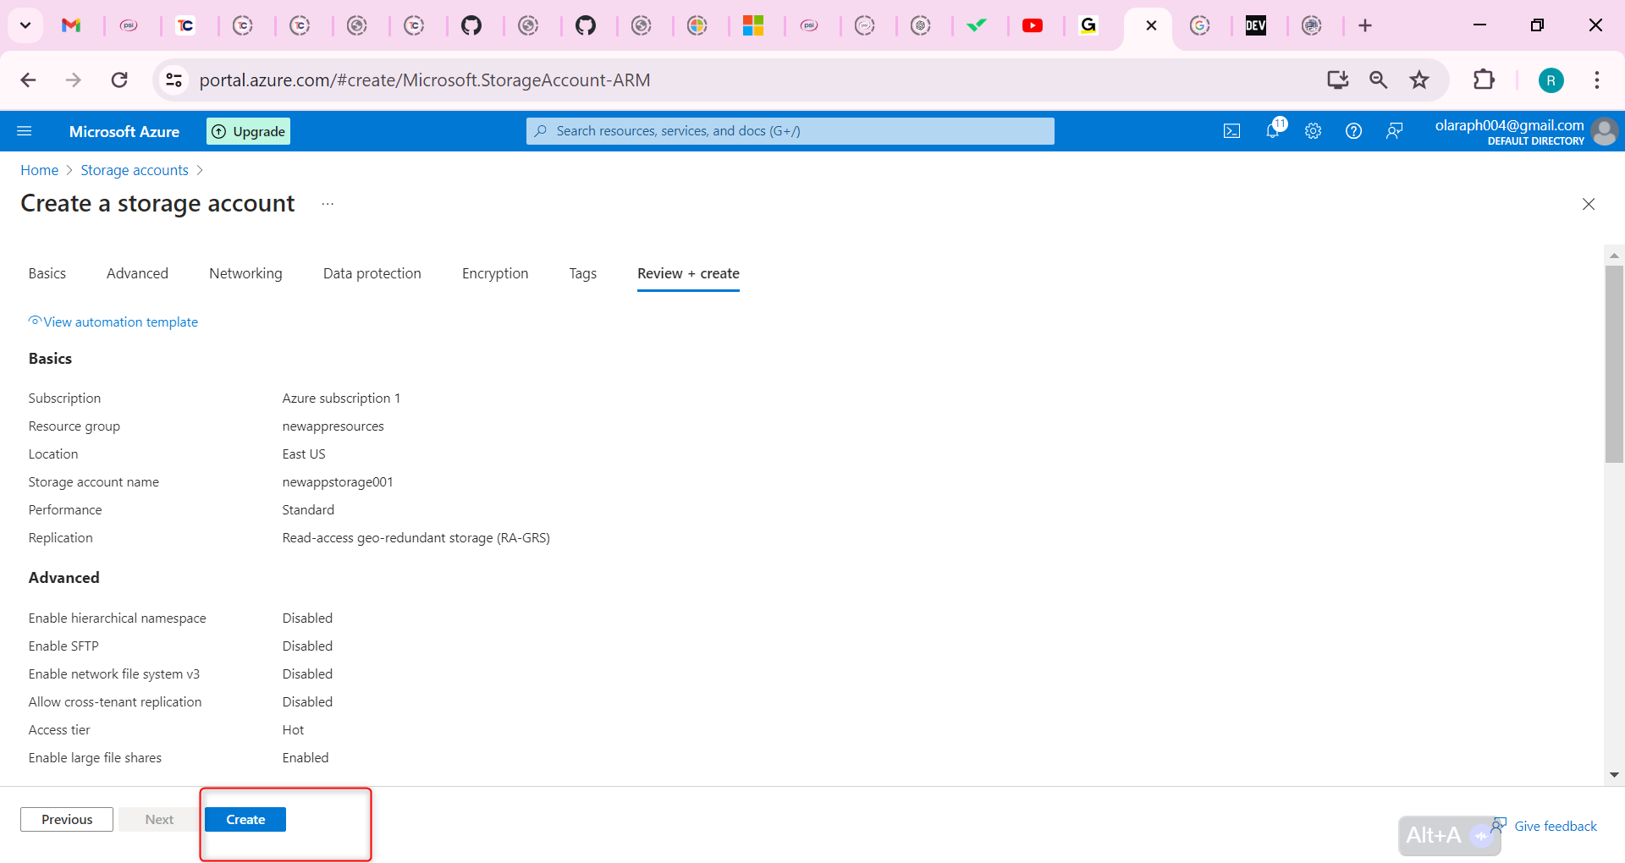Reload the Azure portal page
The width and height of the screenshot is (1625, 863).
(x=119, y=80)
